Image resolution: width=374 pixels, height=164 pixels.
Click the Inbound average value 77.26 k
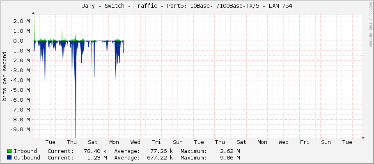pyautogui.click(x=161, y=151)
